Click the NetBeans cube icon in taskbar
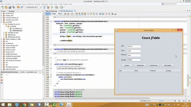Viewport: 191px width, 107px height. click(x=39, y=105)
